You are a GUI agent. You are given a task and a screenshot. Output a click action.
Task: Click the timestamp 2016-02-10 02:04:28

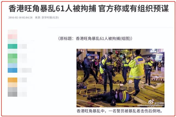(20, 18)
